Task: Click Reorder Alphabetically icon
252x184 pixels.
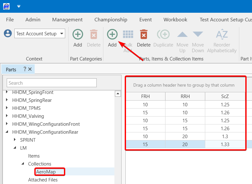Action: [222, 35]
